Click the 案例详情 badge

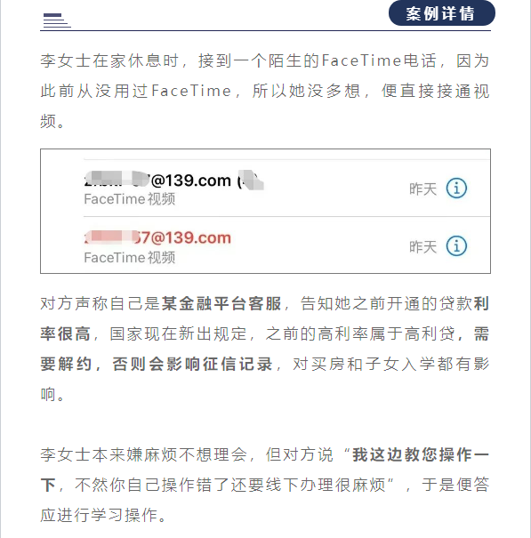pyautogui.click(x=442, y=13)
